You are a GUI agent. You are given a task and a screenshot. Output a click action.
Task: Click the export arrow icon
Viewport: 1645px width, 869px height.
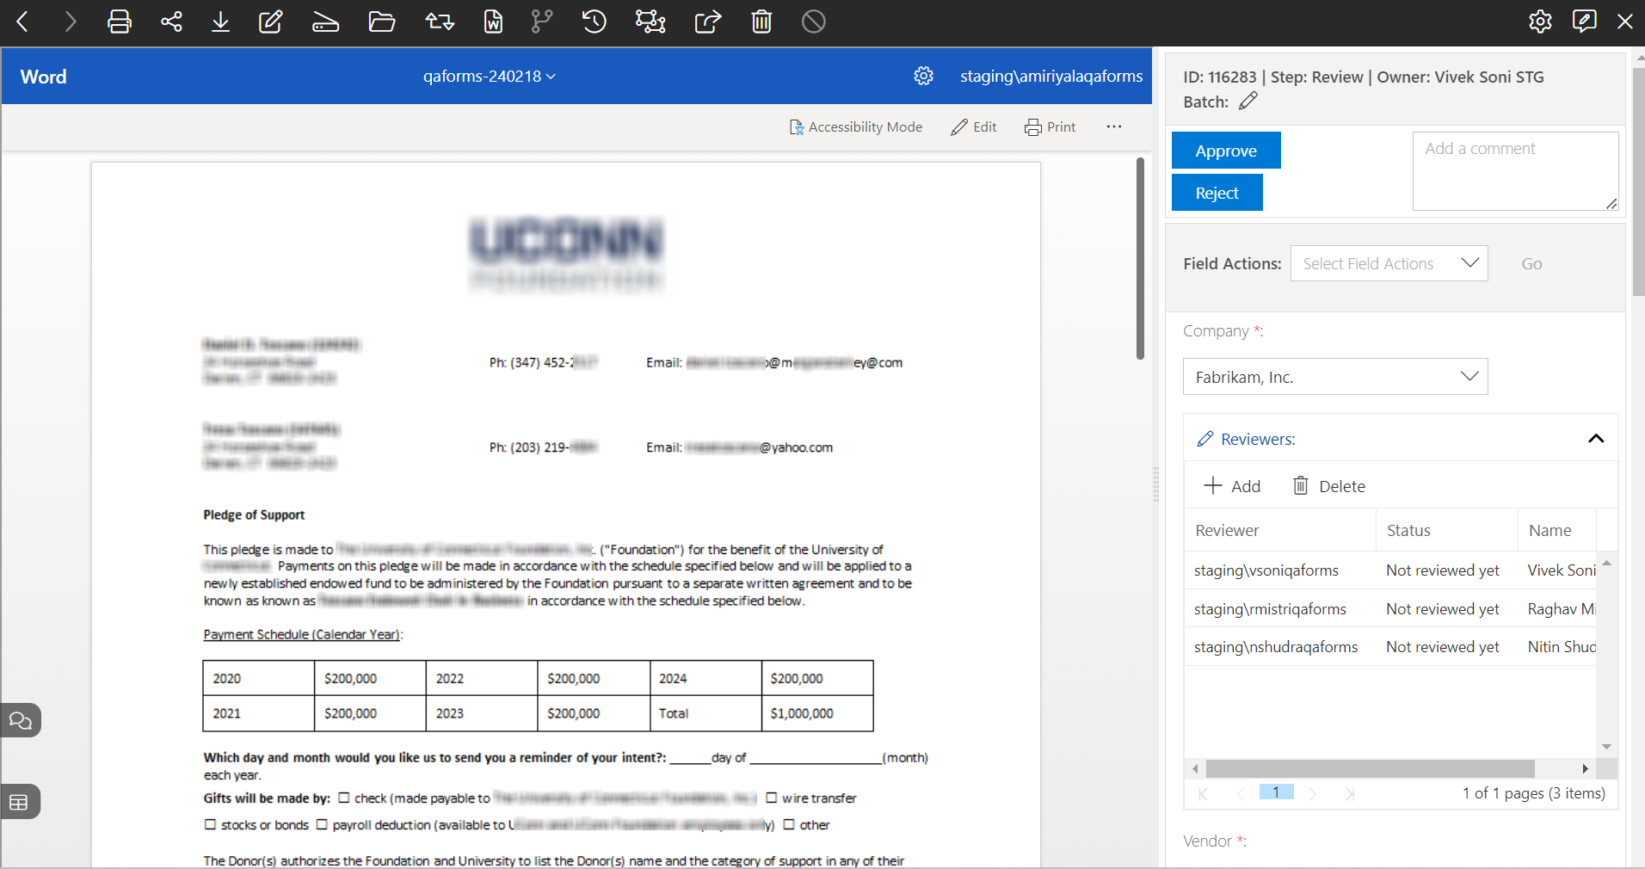707,22
